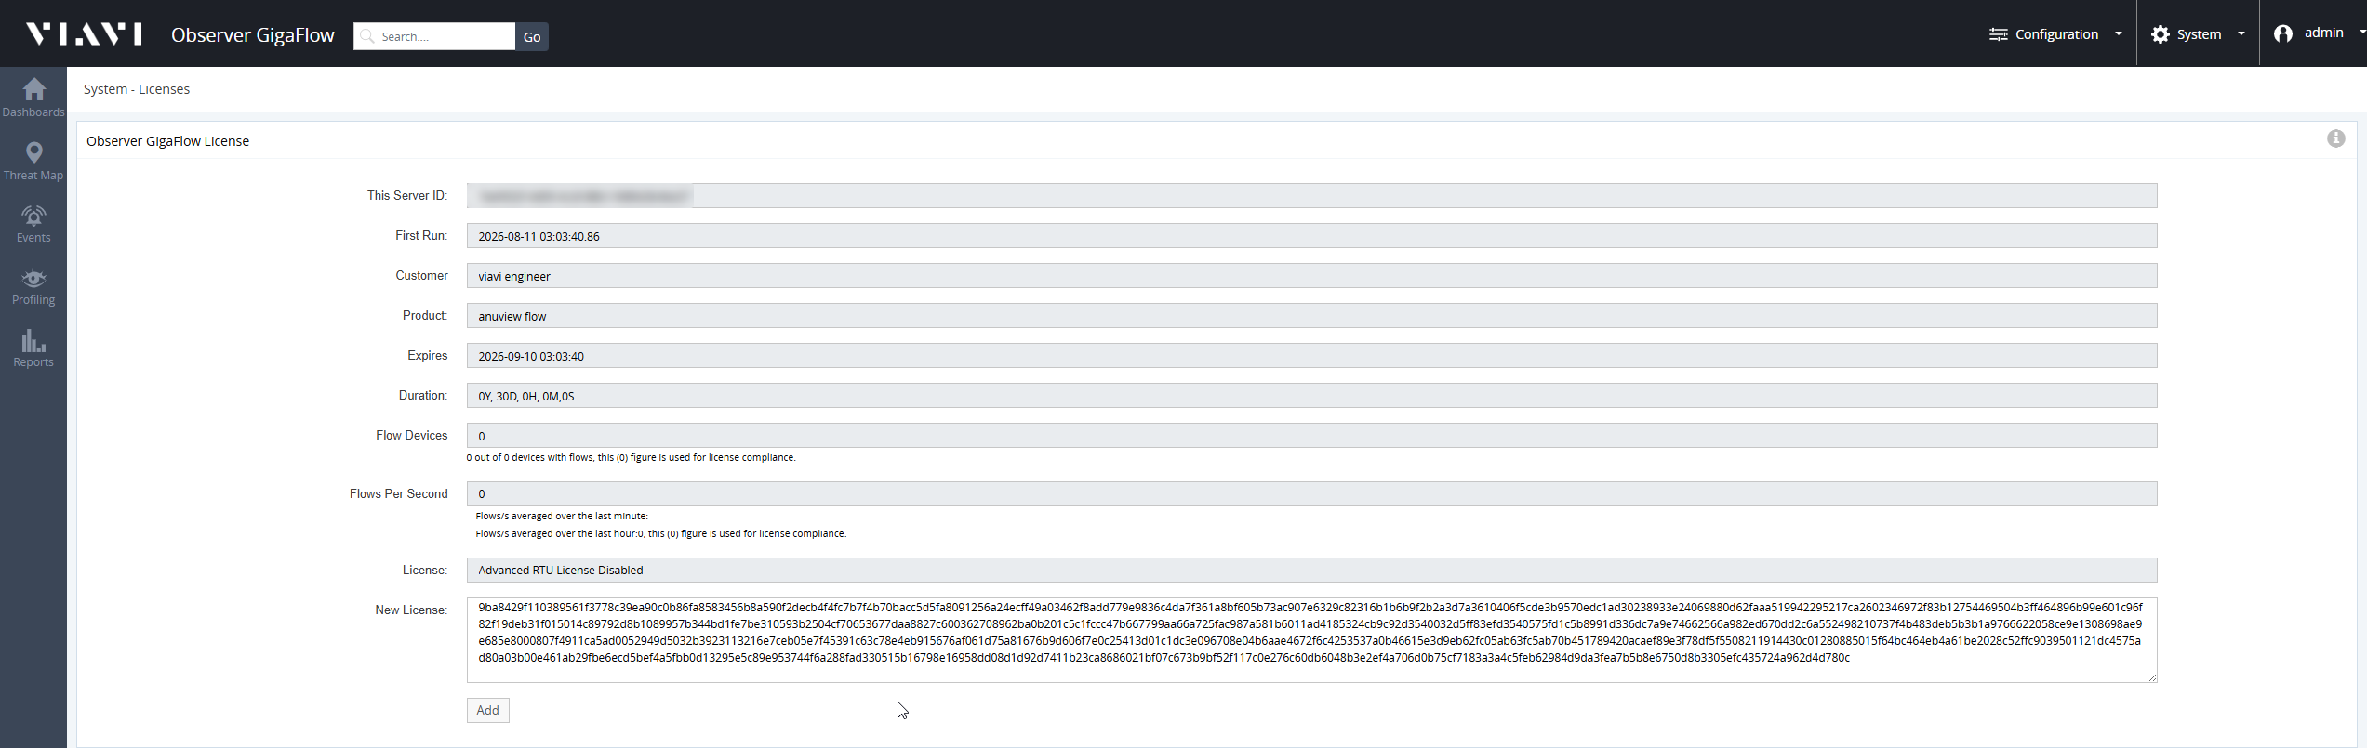Click the Expires date field
Screen dimensions: 2367x748
pyautogui.click(x=1311, y=356)
